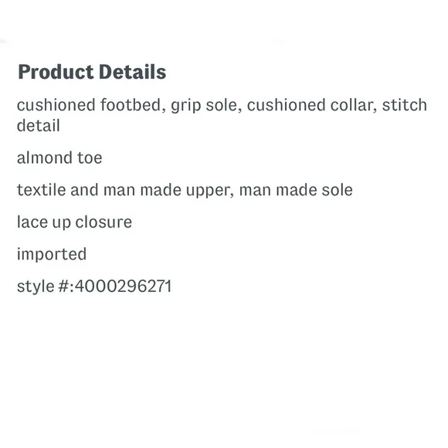Click the word 'almond'
Viewport: 448px width, 448px height.
point(44,158)
